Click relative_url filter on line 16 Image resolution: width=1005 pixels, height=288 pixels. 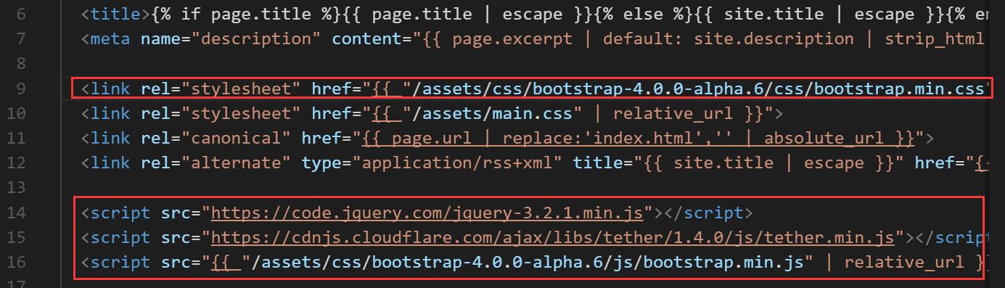coord(904,262)
